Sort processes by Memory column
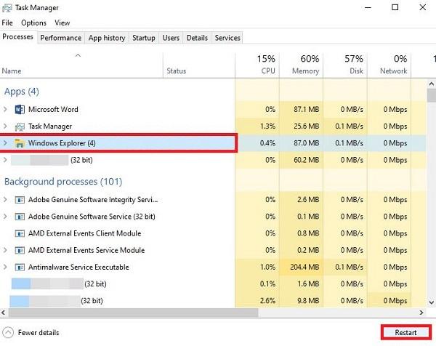 point(301,65)
